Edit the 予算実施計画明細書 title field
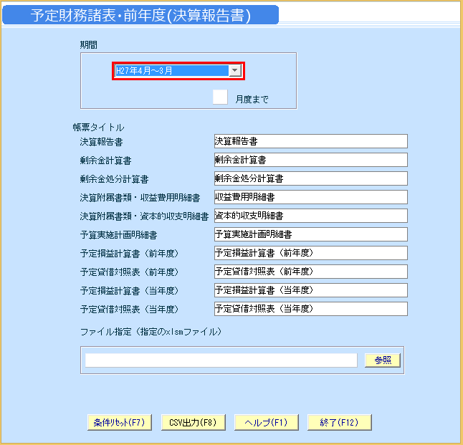The width and height of the screenshot is (463, 445). click(310, 234)
